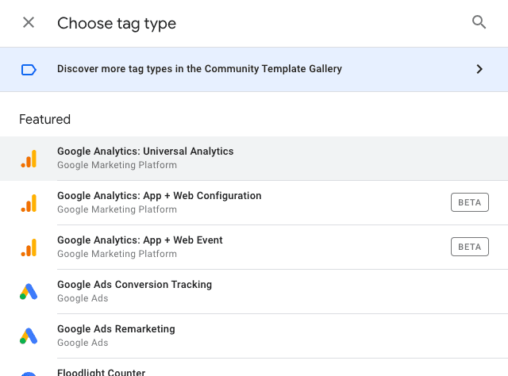Click Google Ads subtitle under Conversion Tracking
The height and width of the screenshot is (376, 508).
tap(83, 298)
